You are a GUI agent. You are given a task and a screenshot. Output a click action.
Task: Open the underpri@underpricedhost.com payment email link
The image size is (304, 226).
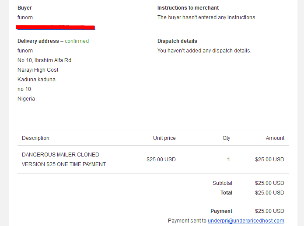246,221
